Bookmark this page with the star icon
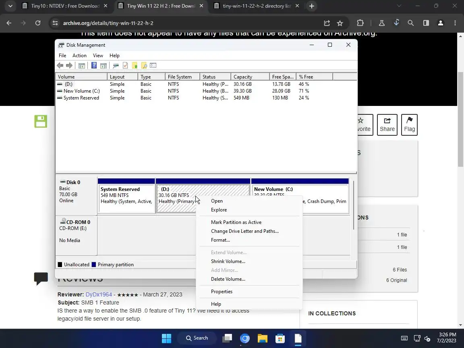Viewport: 464px width, 348px height. [x=340, y=23]
